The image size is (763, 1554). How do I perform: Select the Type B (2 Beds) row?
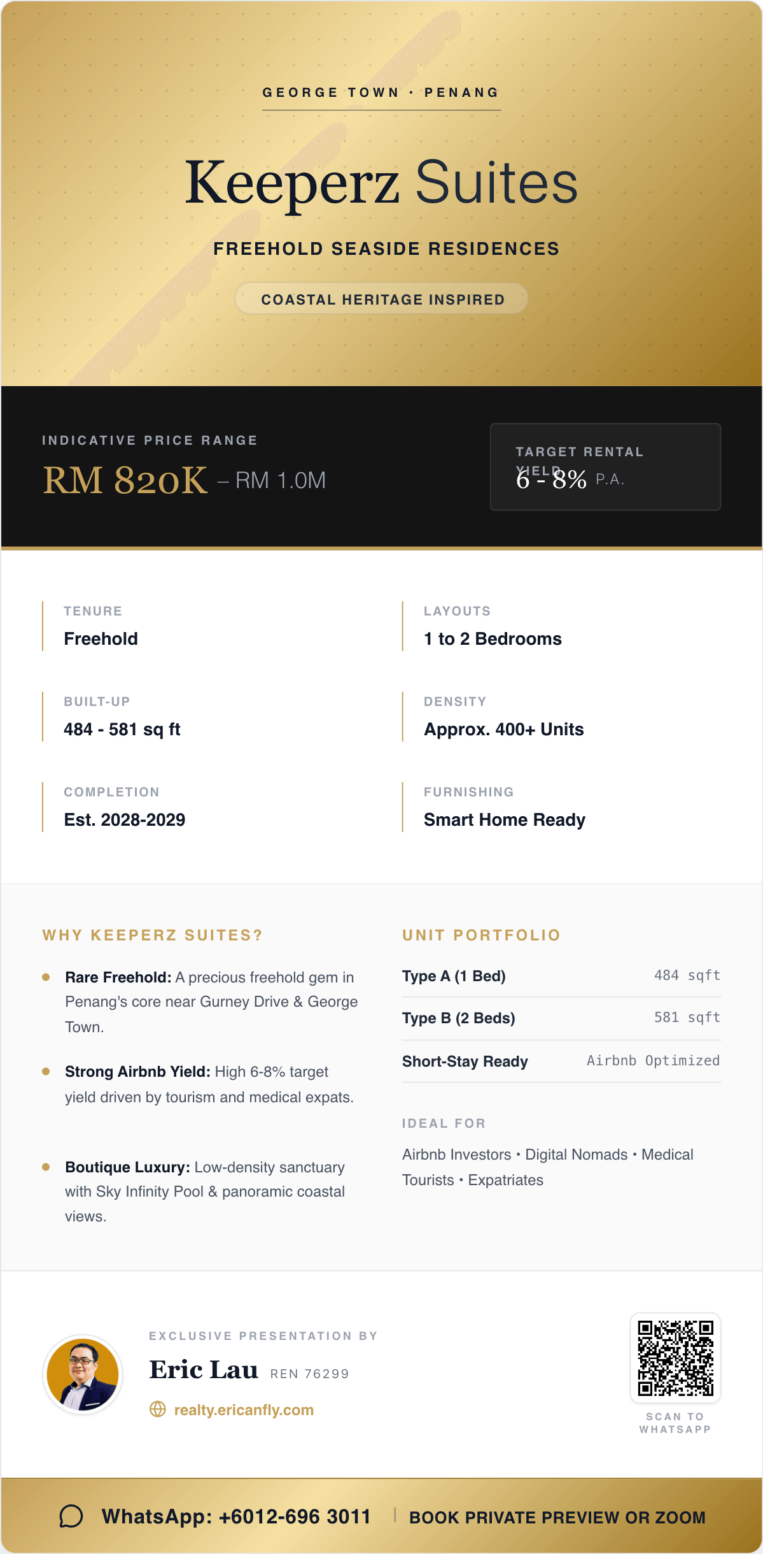tap(561, 1018)
